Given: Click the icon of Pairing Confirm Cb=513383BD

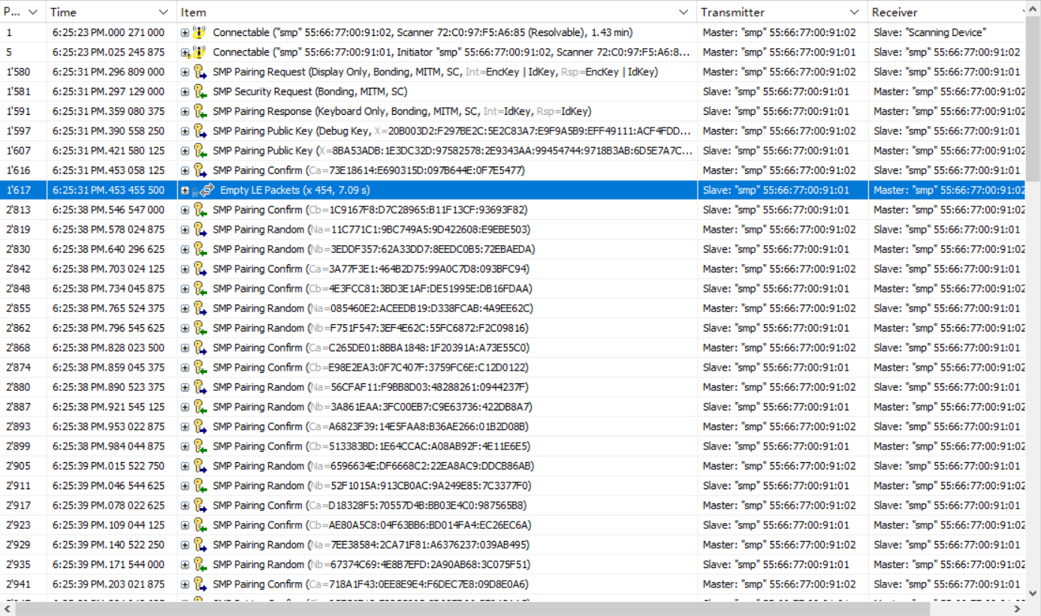Looking at the screenshot, I should pos(199,446).
